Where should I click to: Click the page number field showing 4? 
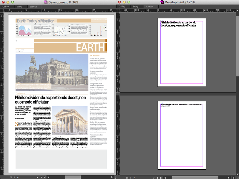(x=18, y=177)
